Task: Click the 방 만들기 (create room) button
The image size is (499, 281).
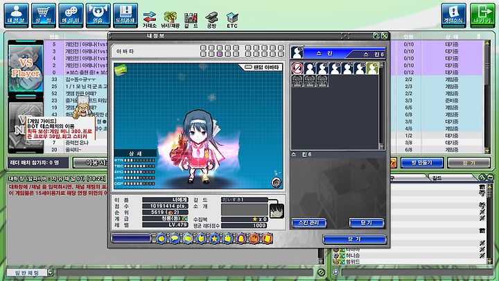Action: click(422, 162)
